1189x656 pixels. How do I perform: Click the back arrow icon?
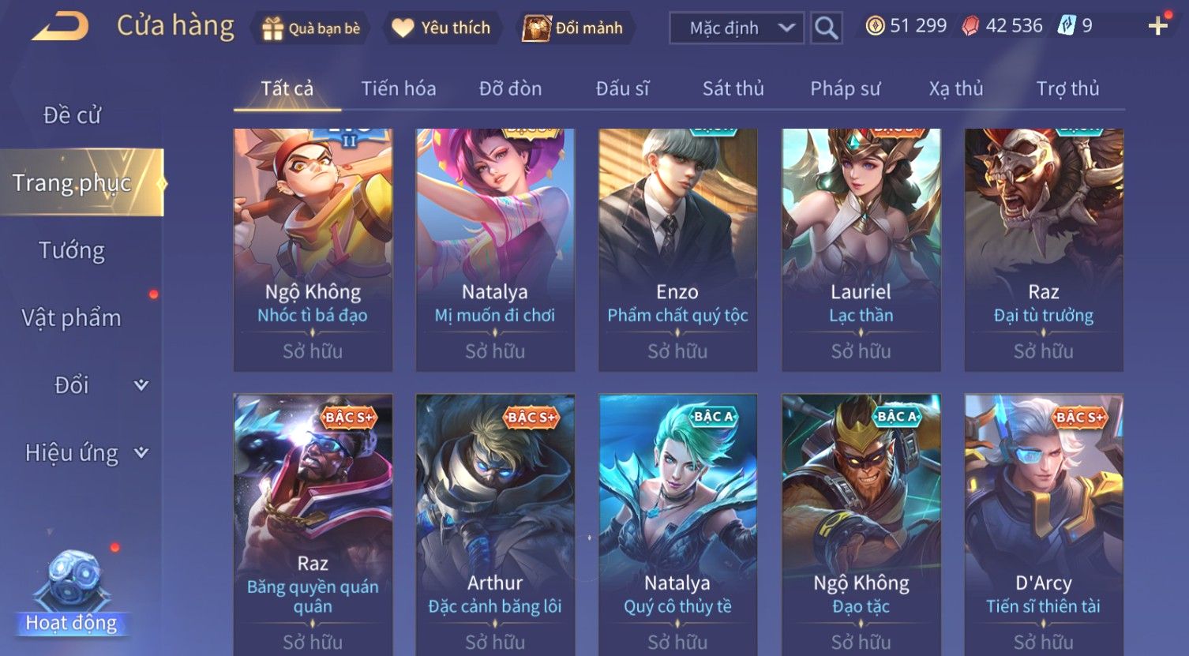(61, 27)
